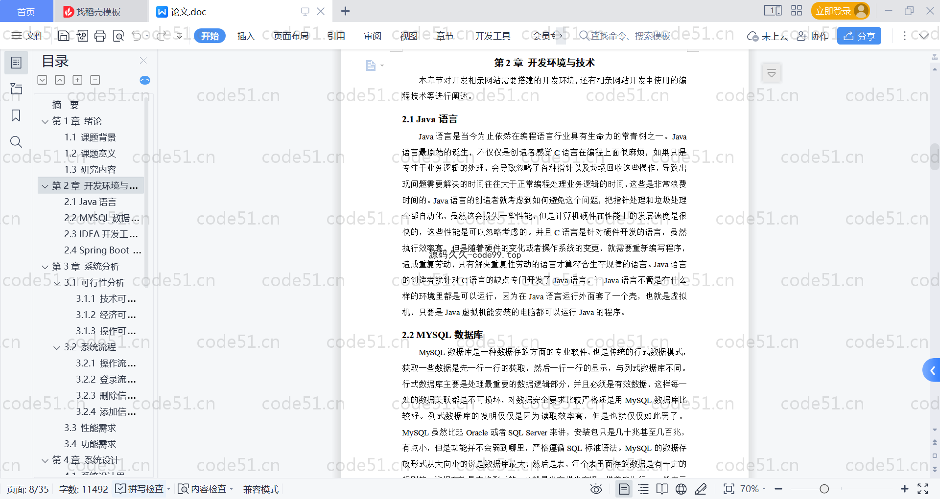Screen dimensions: 940x499
Task: Switch to Outline view in the status bar
Action: [643, 489]
